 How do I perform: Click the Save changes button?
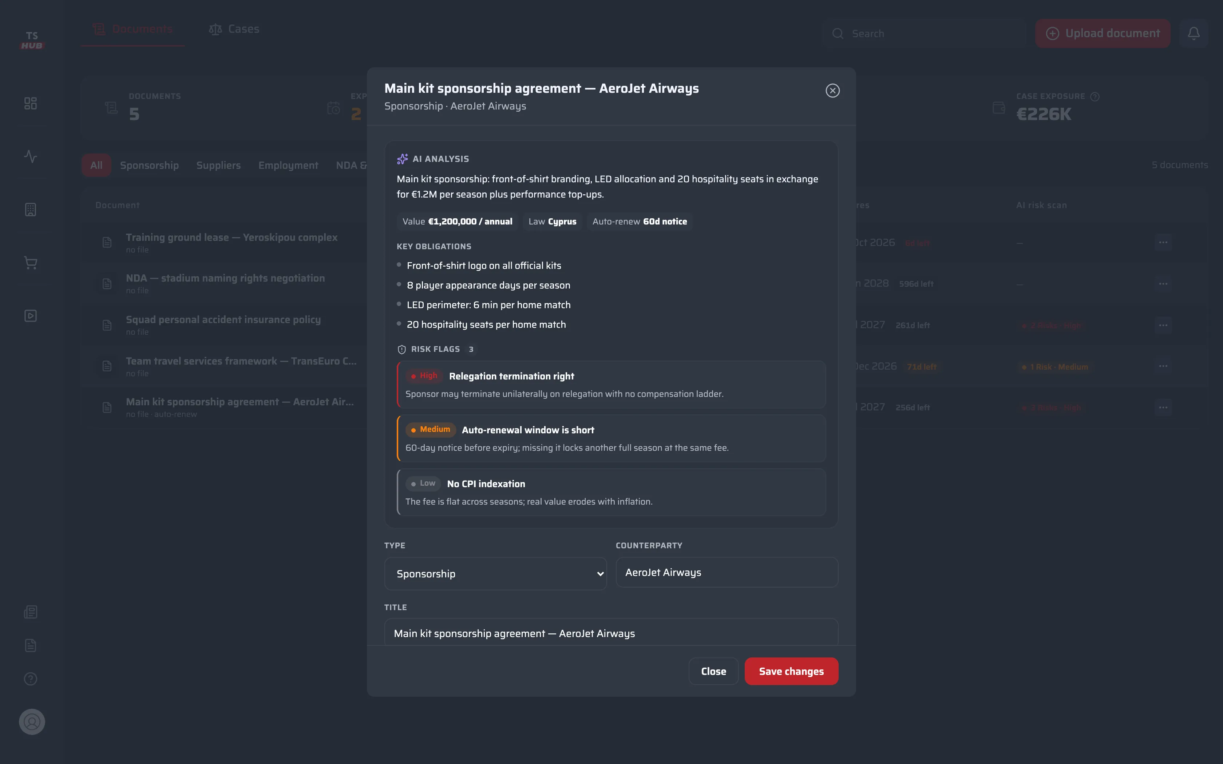[x=791, y=671]
